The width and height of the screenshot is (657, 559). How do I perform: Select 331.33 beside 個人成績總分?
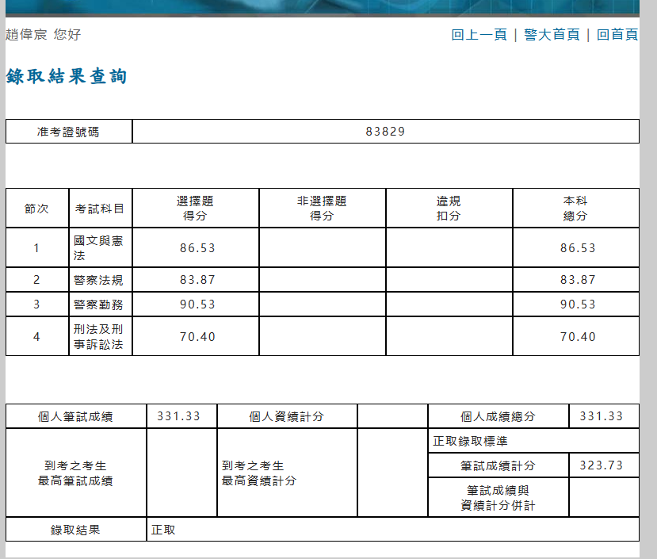[x=602, y=416]
